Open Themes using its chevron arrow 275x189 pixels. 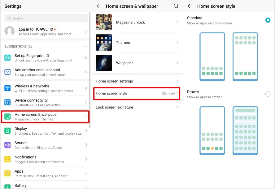[x=177, y=42]
